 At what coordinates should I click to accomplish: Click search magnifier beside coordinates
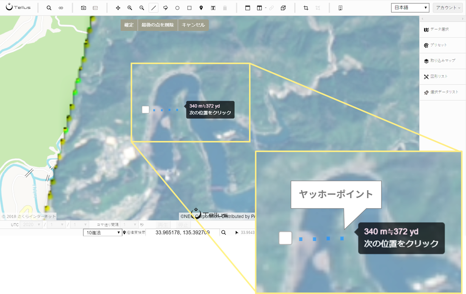click(x=223, y=233)
